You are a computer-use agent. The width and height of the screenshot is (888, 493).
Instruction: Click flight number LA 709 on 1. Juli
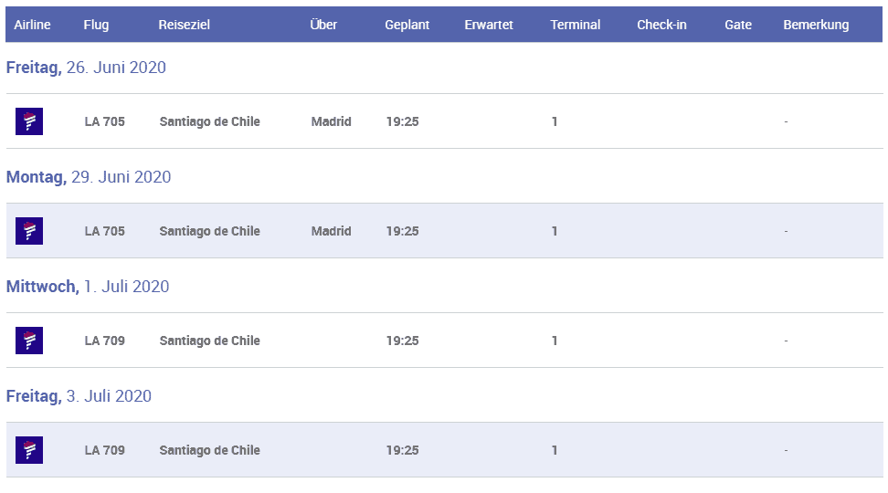pos(105,341)
